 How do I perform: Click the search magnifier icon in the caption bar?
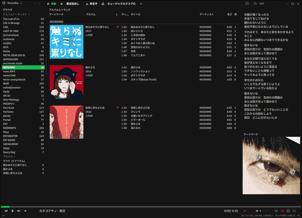coord(255,3)
